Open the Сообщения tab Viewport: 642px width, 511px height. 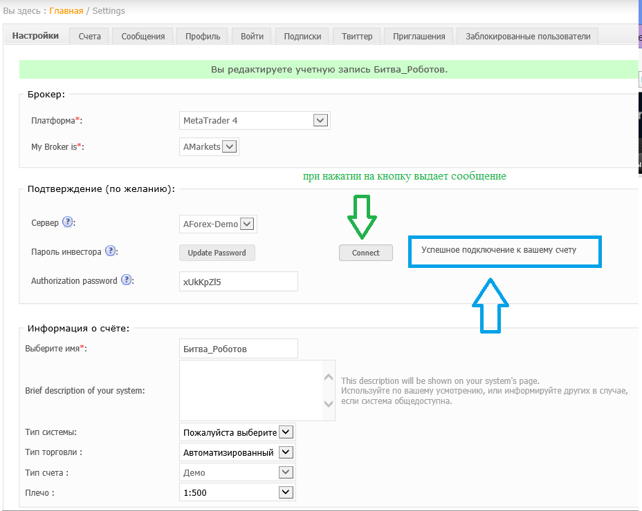click(x=143, y=37)
